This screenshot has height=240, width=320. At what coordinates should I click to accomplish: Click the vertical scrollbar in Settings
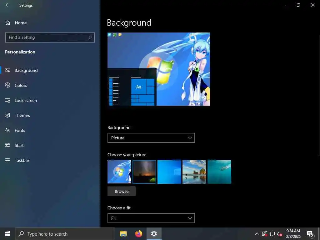click(x=319, y=95)
